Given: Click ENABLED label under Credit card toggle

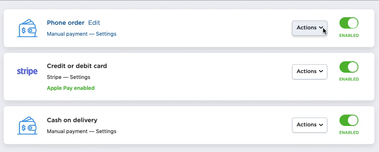Looking at the screenshot, I should pos(349,79).
